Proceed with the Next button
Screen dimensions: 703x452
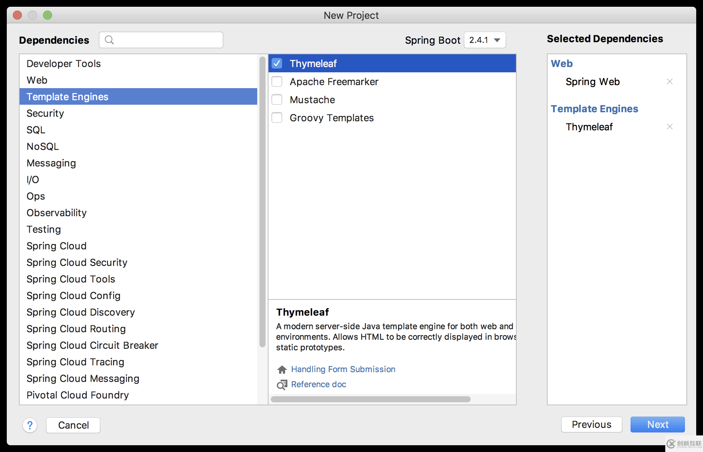658,425
